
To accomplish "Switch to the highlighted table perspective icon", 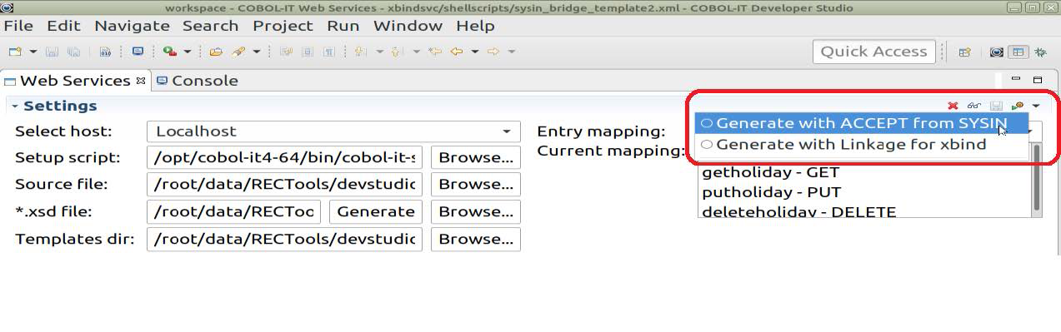I will pyautogui.click(x=1018, y=52).
